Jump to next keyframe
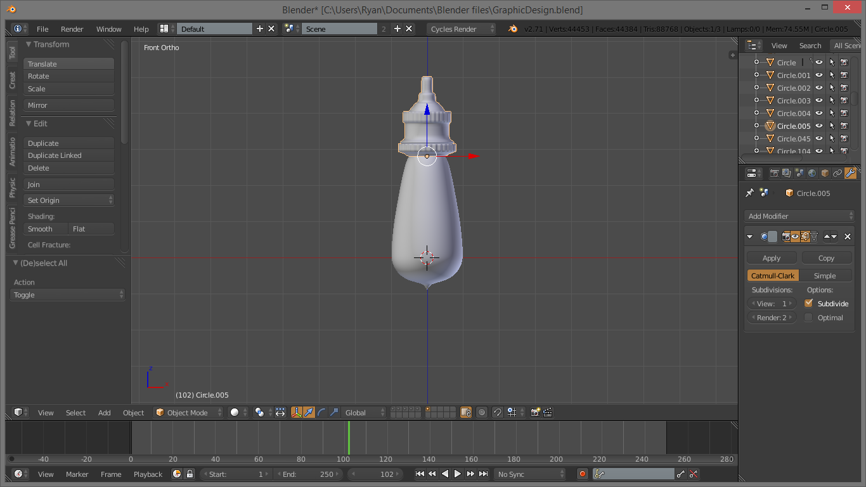Screen dimensions: 866x487 [470, 474]
